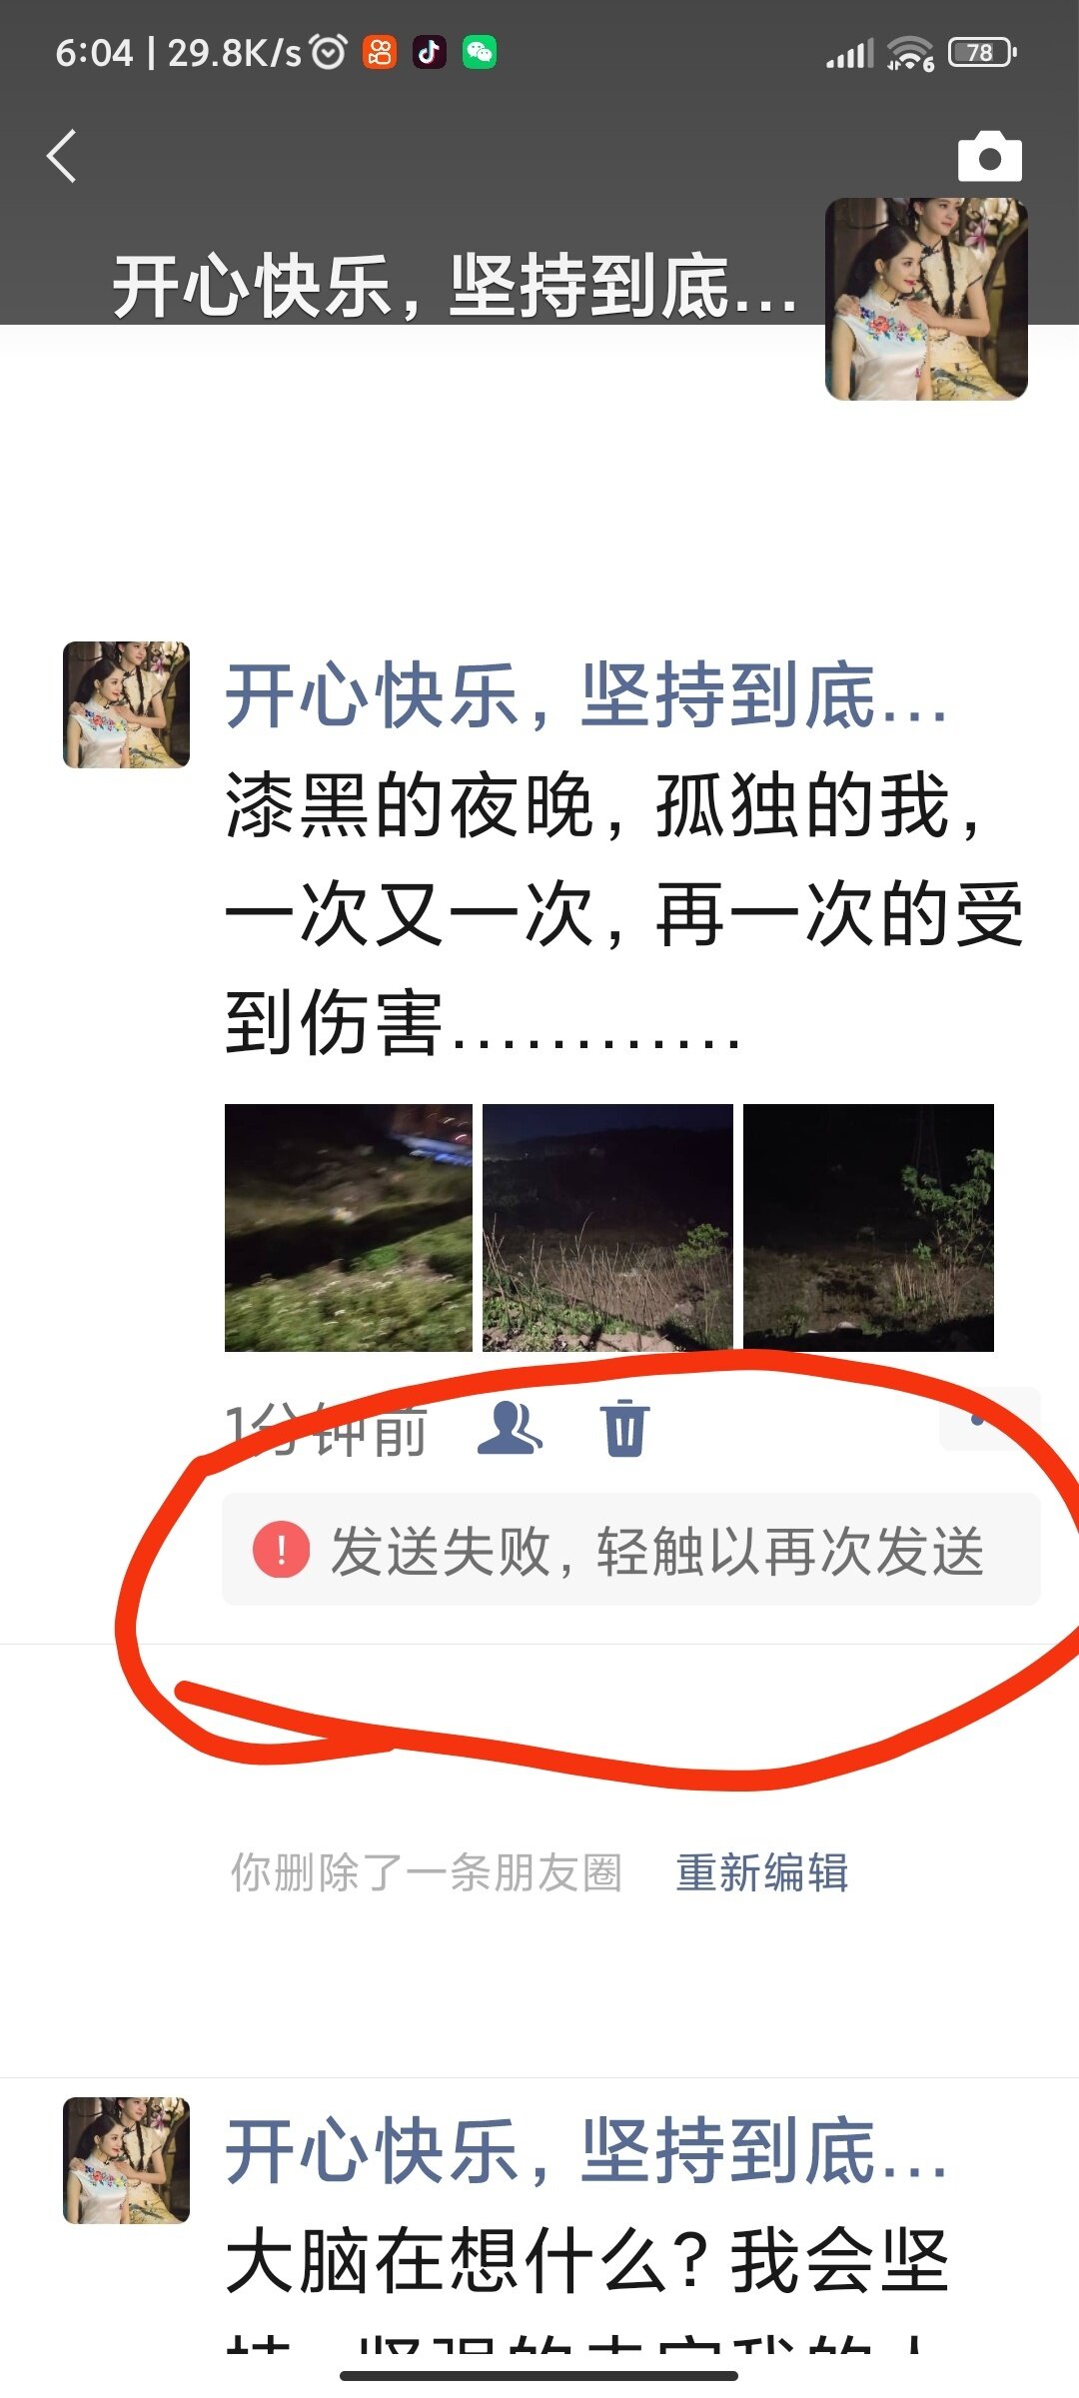Open the third night photo with tree

[x=868, y=1228]
